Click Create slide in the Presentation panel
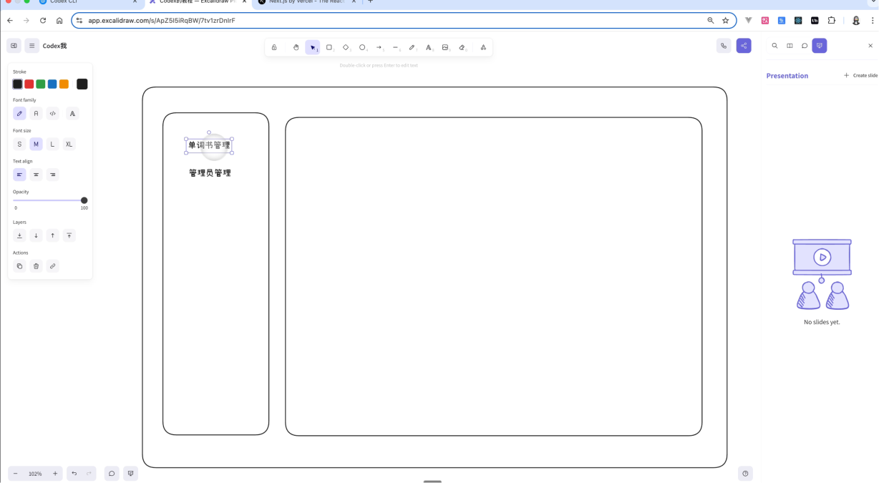 coord(860,75)
